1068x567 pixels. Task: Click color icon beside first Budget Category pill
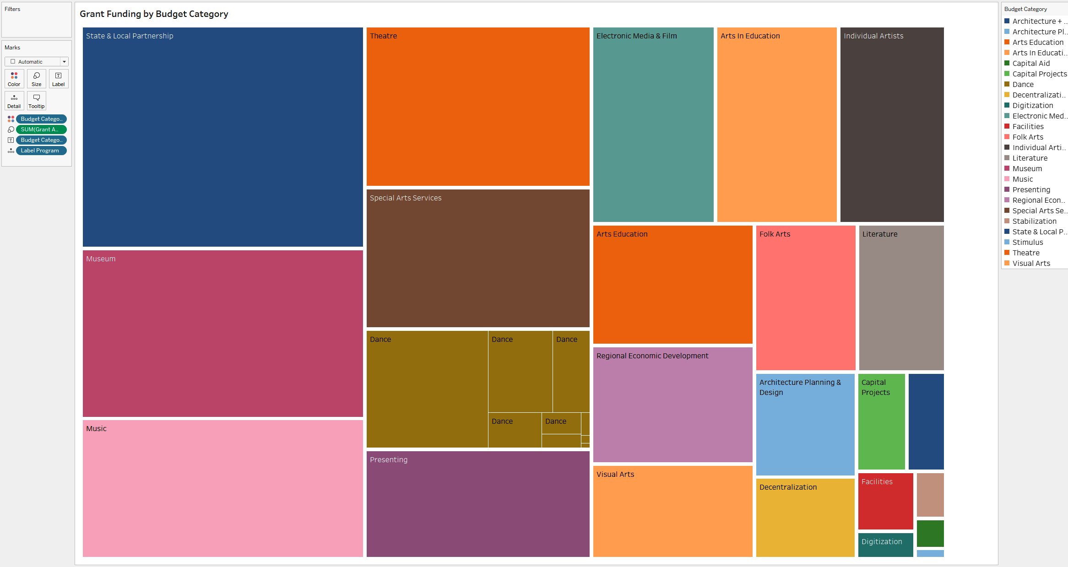click(x=11, y=119)
